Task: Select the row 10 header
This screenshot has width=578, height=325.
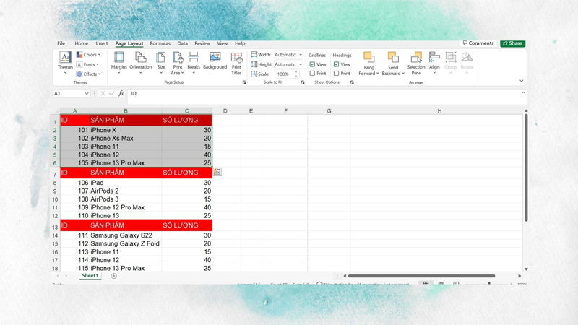Action: click(x=55, y=199)
